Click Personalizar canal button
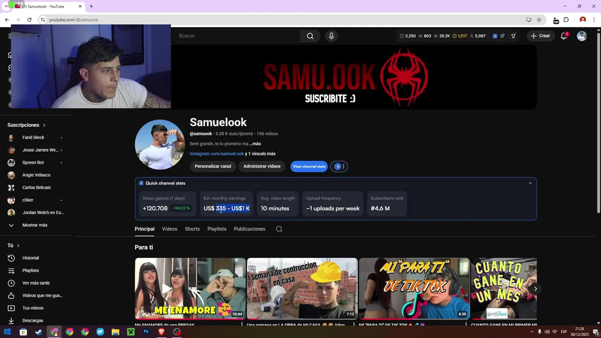The height and width of the screenshot is (338, 601). click(x=213, y=166)
